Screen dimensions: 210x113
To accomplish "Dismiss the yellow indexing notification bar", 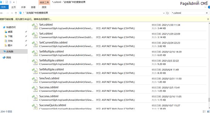I will [x=208, y=19].
